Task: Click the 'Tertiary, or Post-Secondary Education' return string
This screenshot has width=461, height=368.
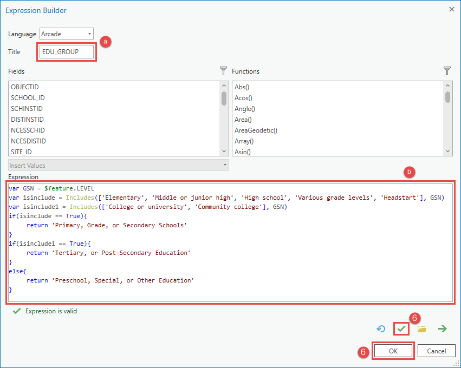Action: (121, 253)
